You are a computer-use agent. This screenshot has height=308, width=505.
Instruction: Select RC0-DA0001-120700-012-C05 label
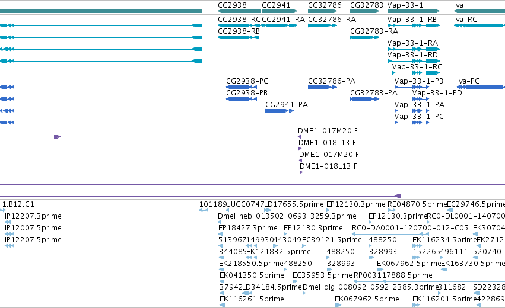(410, 228)
